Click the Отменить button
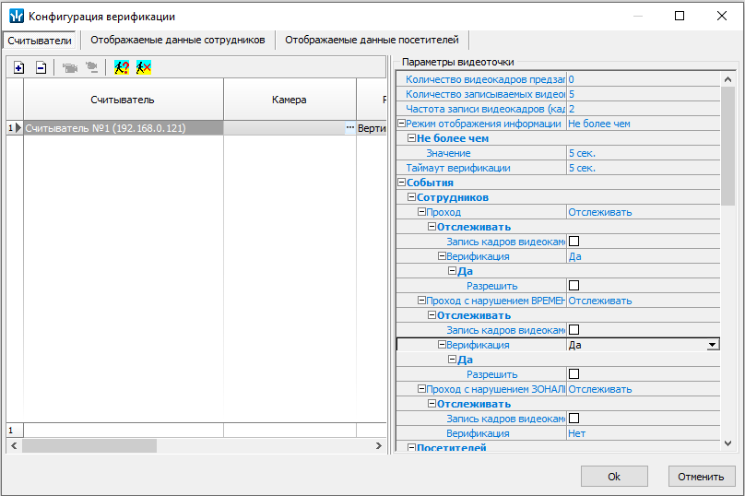The width and height of the screenshot is (745, 496). point(701,477)
